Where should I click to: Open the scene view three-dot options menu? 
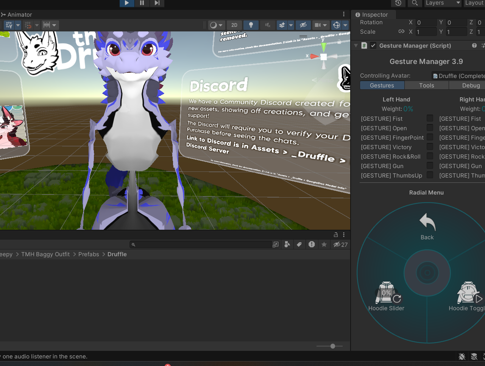pos(344,14)
